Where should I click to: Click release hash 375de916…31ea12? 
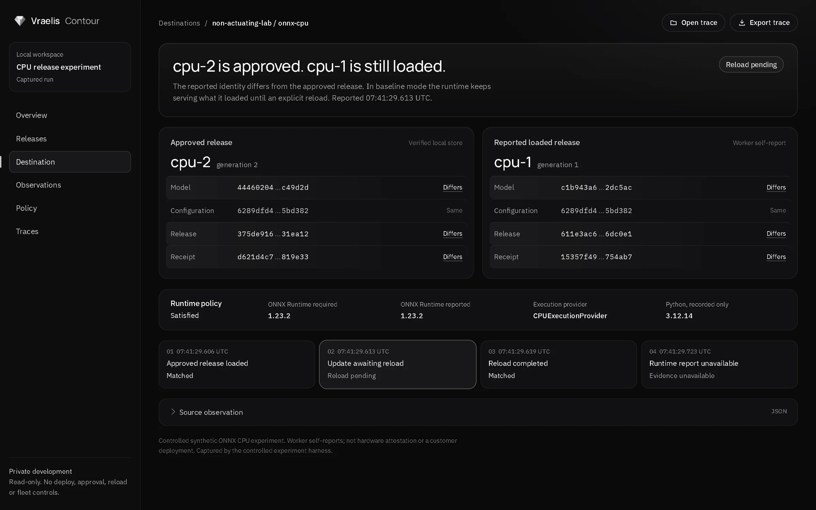point(273,234)
